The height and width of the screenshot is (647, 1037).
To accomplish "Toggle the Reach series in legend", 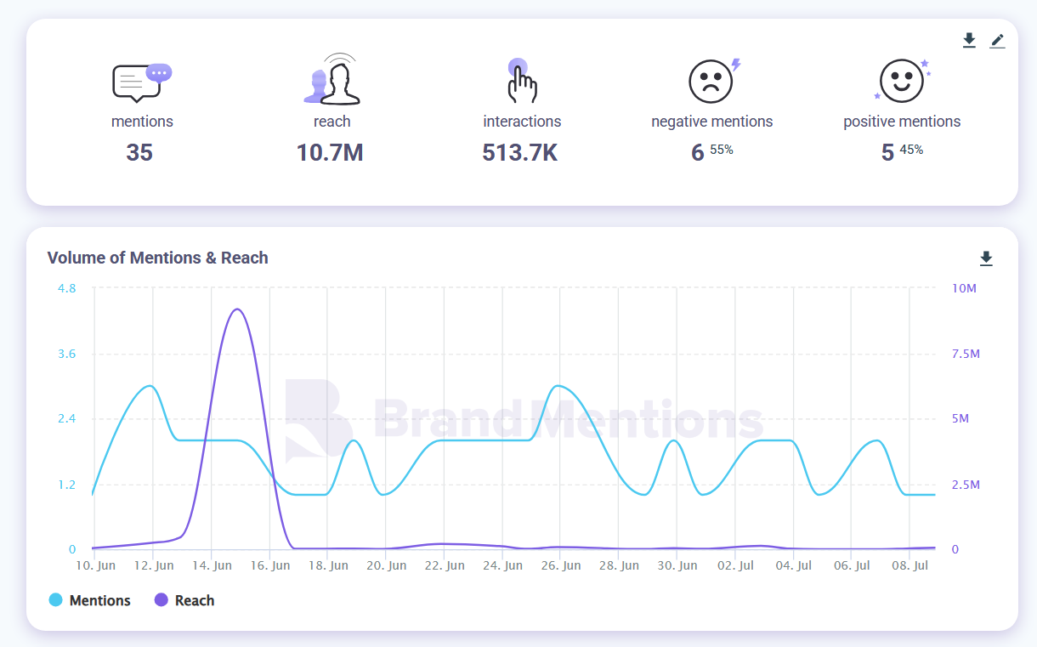I will point(194,600).
